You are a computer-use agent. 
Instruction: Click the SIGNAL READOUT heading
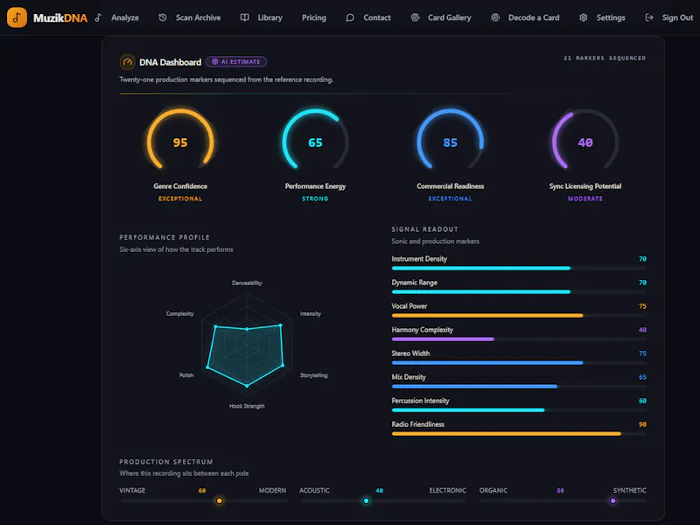424,229
